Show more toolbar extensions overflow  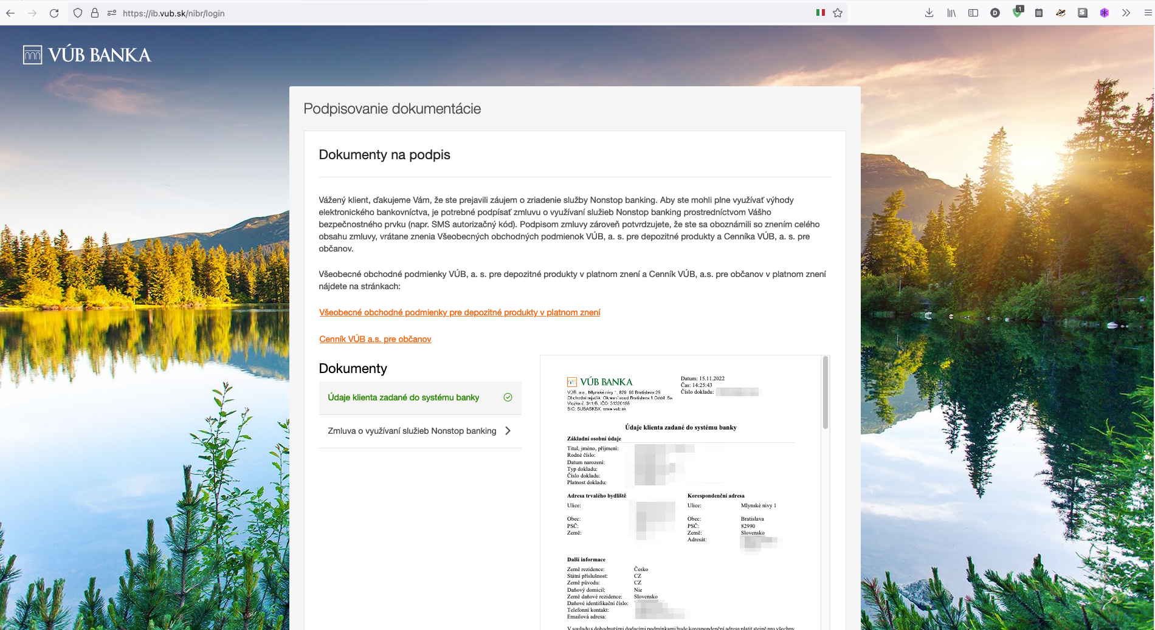click(x=1126, y=13)
